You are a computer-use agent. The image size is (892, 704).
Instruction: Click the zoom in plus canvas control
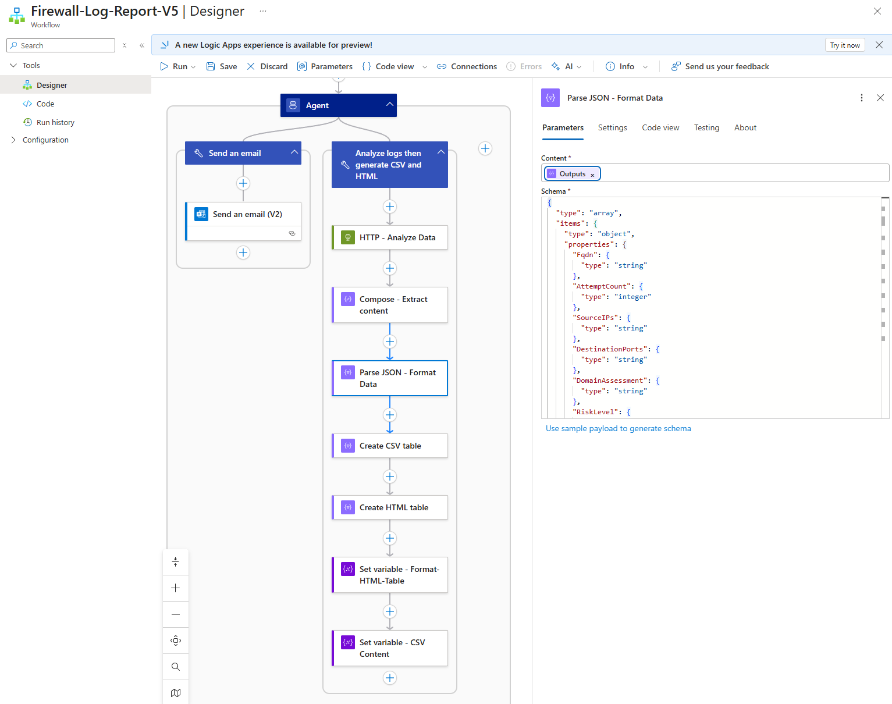(x=176, y=588)
